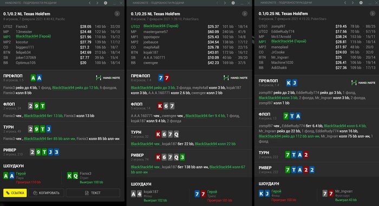This screenshot has width=379, height=206.
Task: Click the blue A flop card in Mr_Ingvarr hand
Action: [x=298, y=116]
